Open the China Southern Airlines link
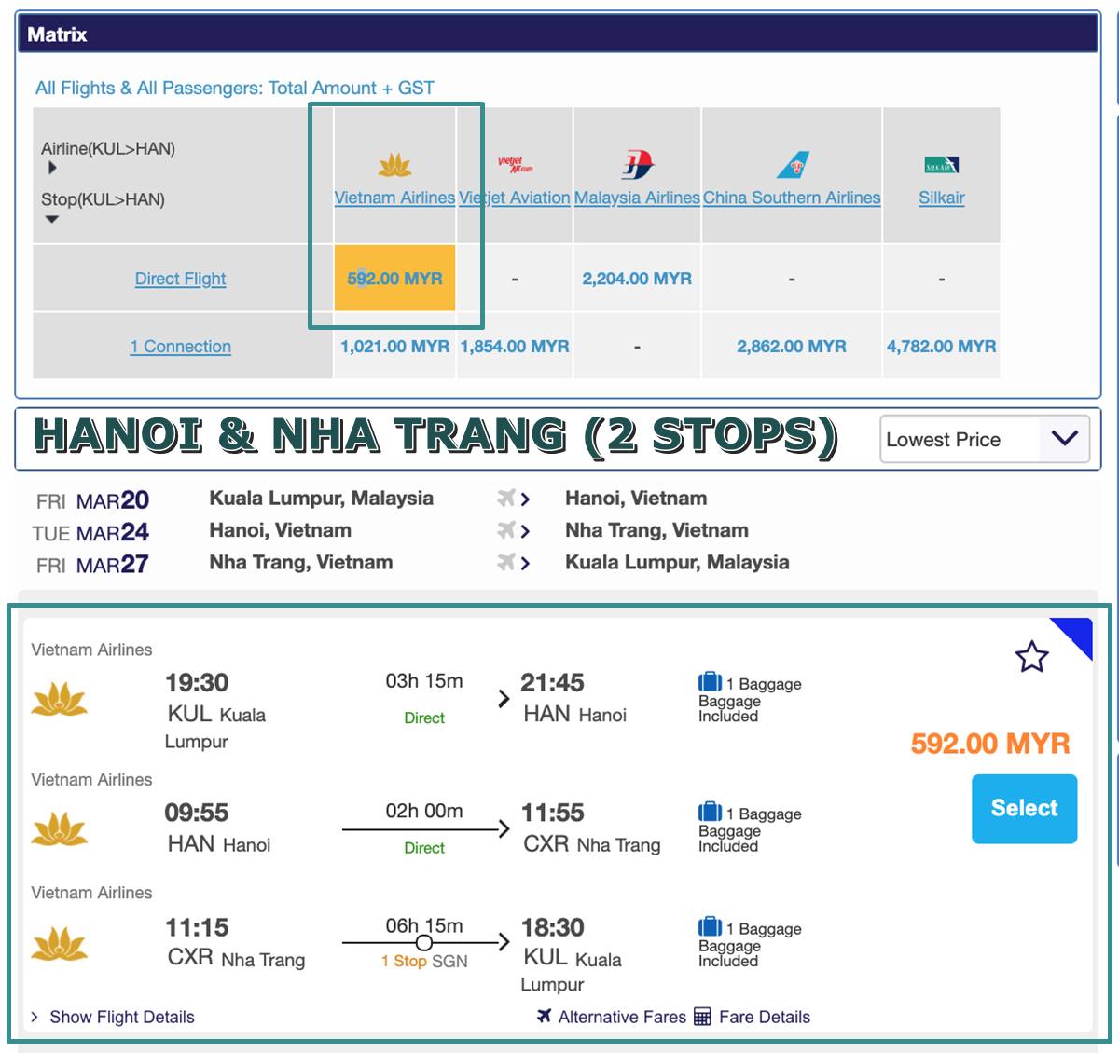This screenshot has height=1053, width=1119. [792, 198]
